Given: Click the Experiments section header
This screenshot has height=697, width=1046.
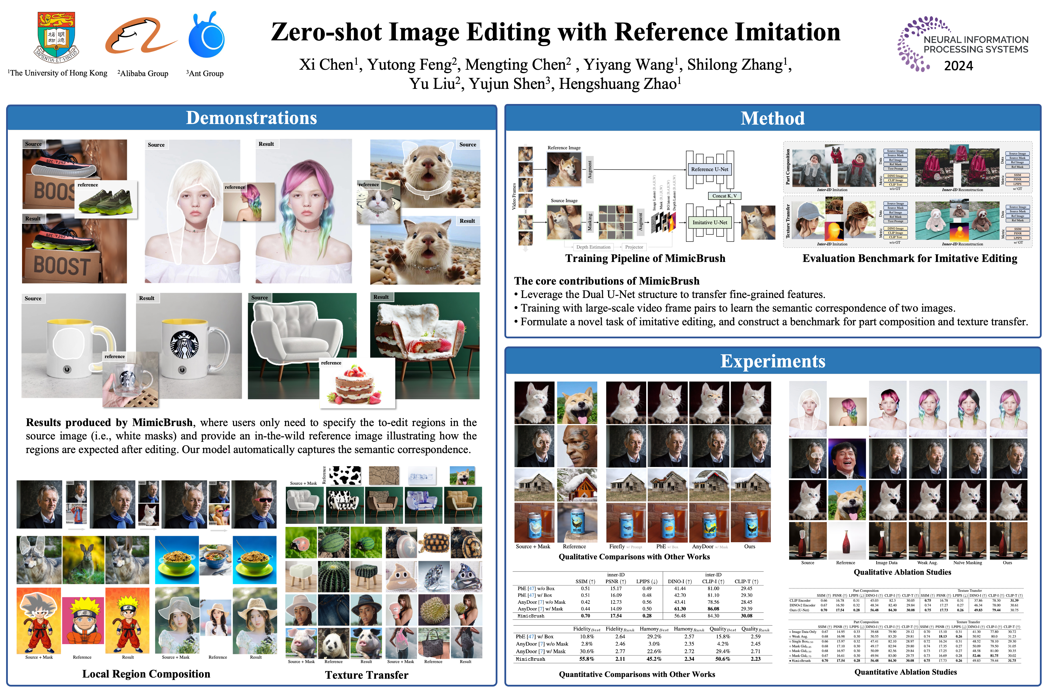Looking at the screenshot, I should [773, 361].
